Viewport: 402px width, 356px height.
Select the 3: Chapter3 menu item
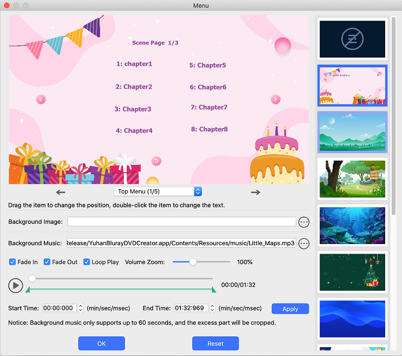(133, 109)
